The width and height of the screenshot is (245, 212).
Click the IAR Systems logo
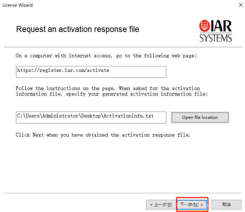pos(215,31)
